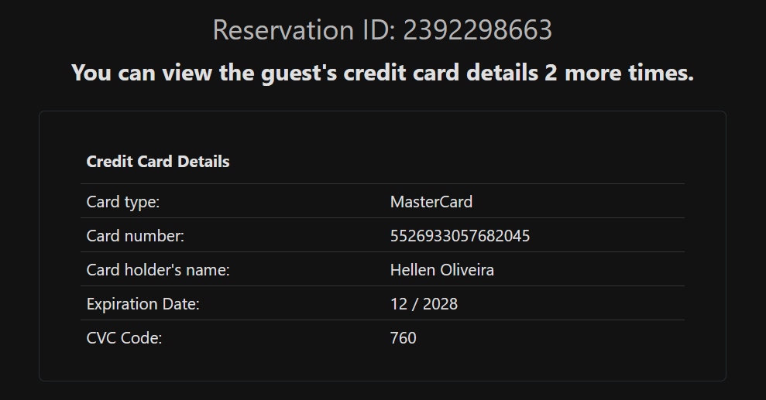This screenshot has height=400, width=766.
Task: Click the expiration year 2028
Action: (x=440, y=304)
